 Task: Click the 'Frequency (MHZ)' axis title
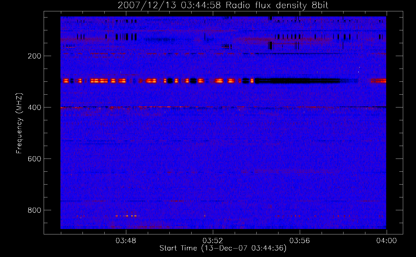(x=19, y=123)
